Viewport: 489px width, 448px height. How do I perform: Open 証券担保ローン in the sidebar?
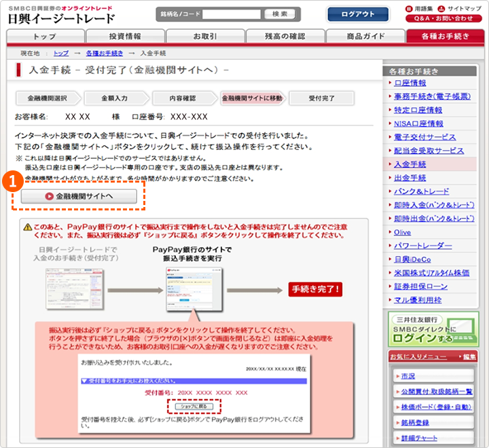[x=420, y=286]
